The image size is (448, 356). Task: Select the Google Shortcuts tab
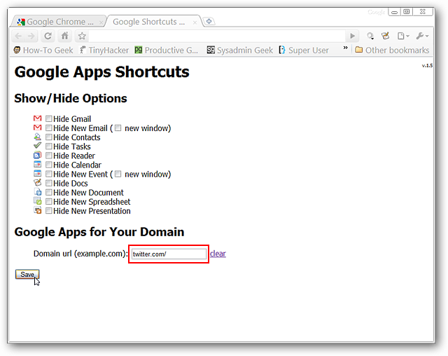(148, 22)
